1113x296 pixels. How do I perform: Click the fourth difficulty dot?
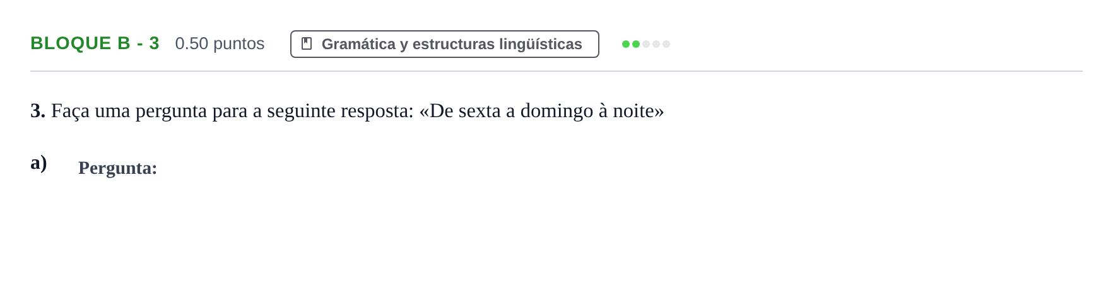tap(656, 44)
